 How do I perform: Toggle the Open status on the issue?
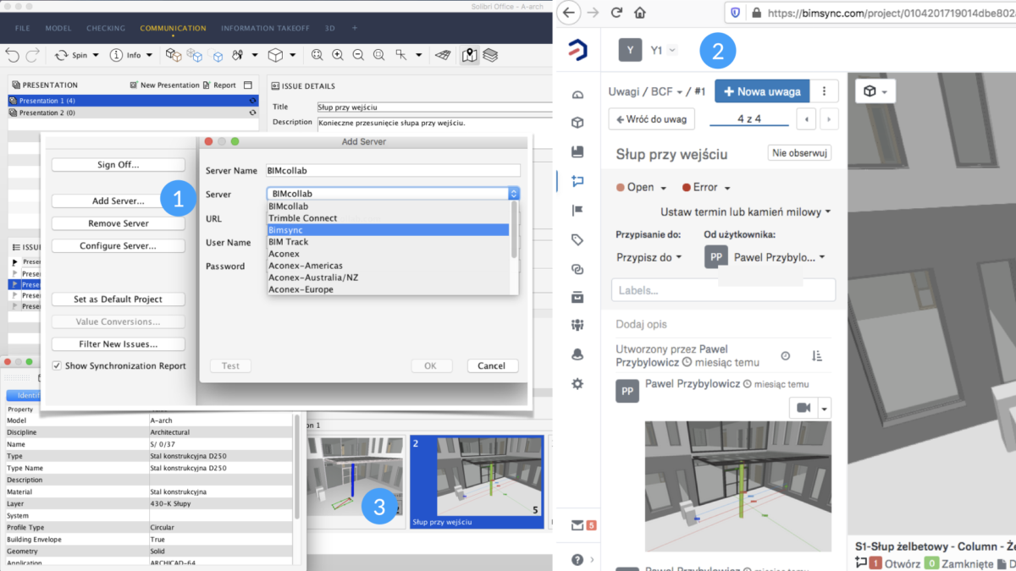[x=638, y=187]
